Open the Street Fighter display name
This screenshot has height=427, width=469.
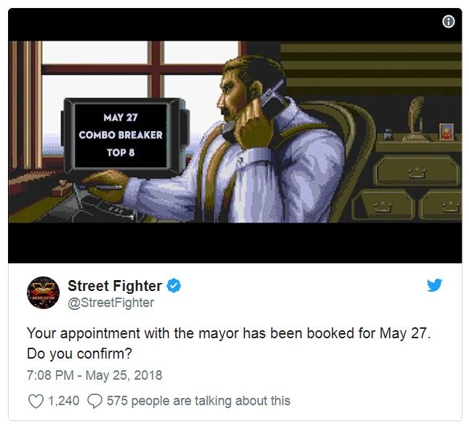click(115, 286)
